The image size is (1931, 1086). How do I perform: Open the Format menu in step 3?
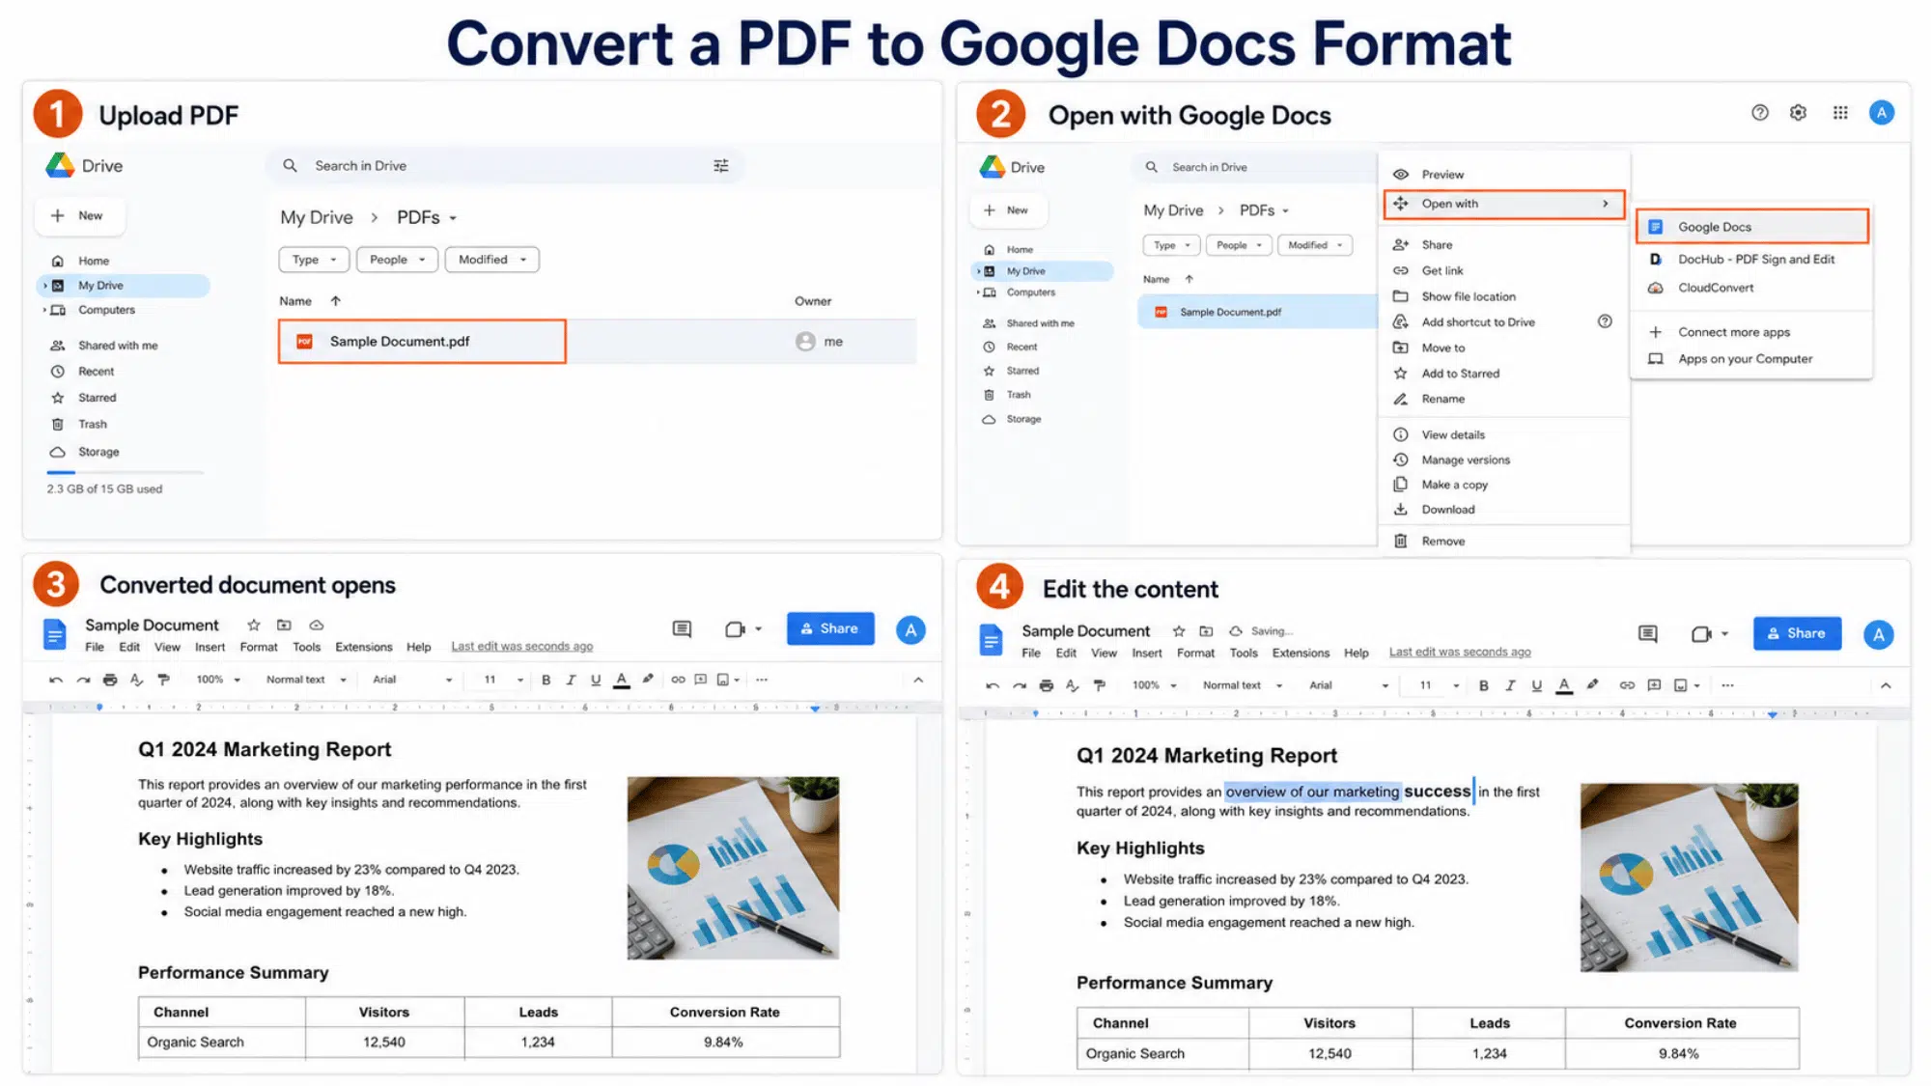[x=259, y=648]
